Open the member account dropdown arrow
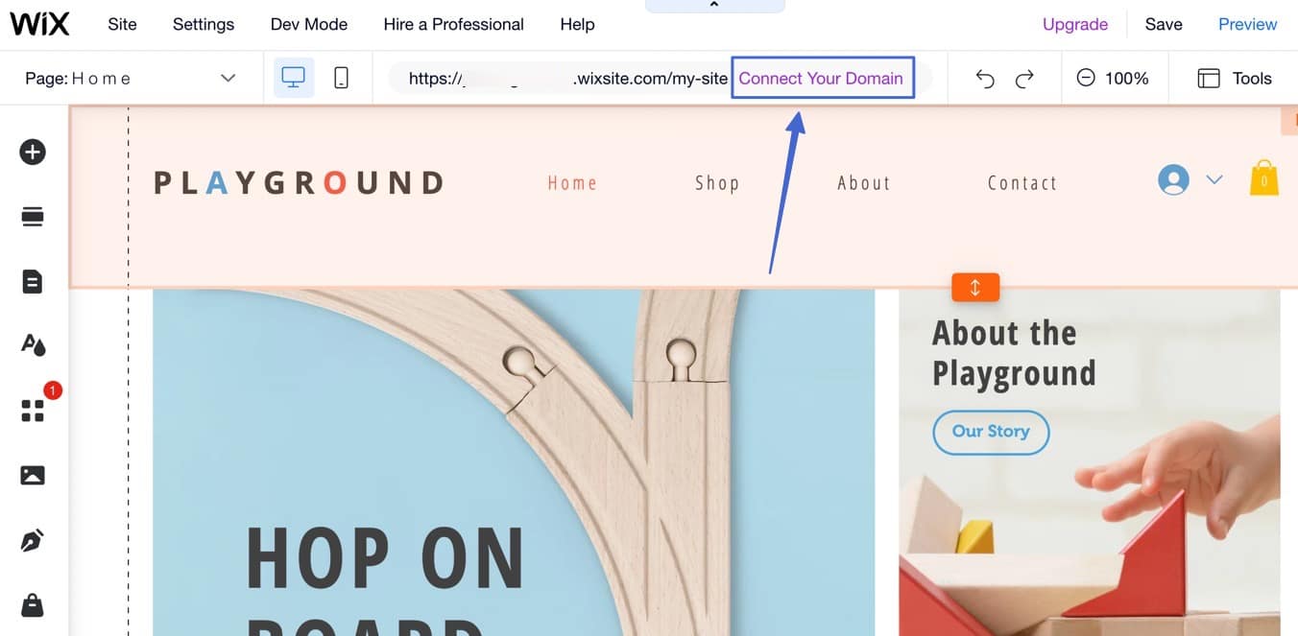Viewport: 1298px width, 636px height. 1214,179
